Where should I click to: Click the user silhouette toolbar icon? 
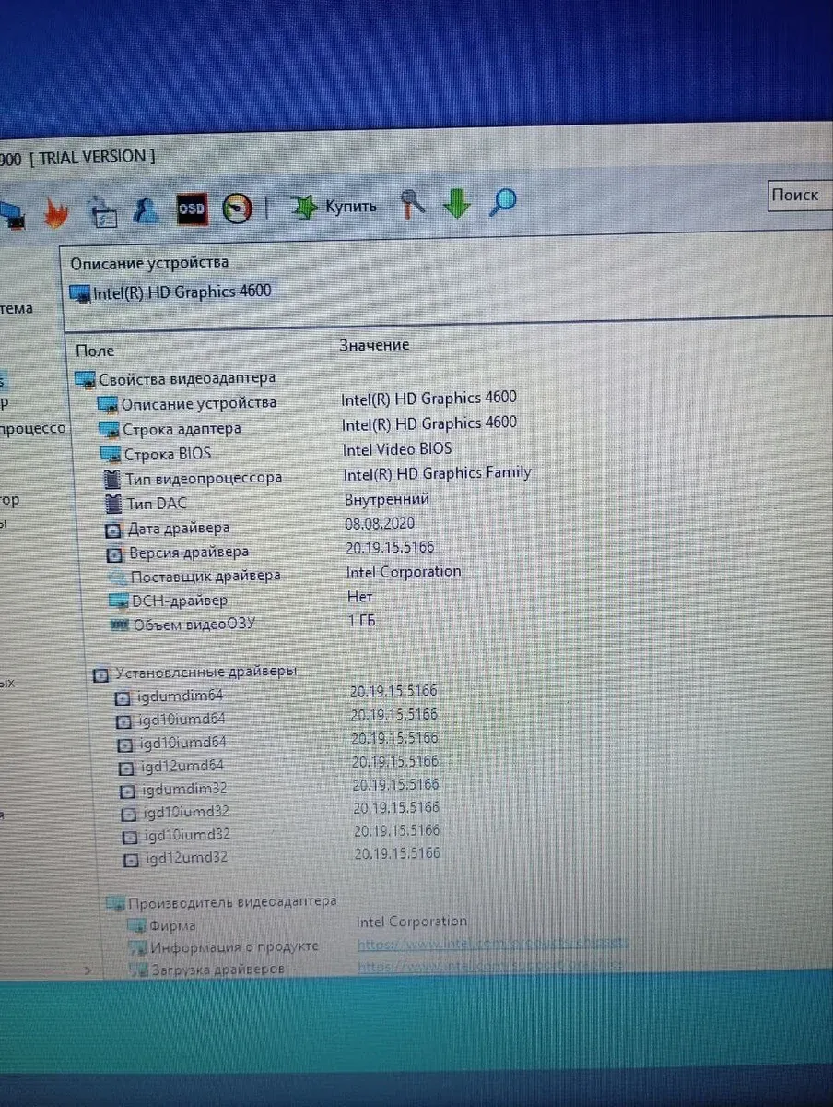coord(145,211)
